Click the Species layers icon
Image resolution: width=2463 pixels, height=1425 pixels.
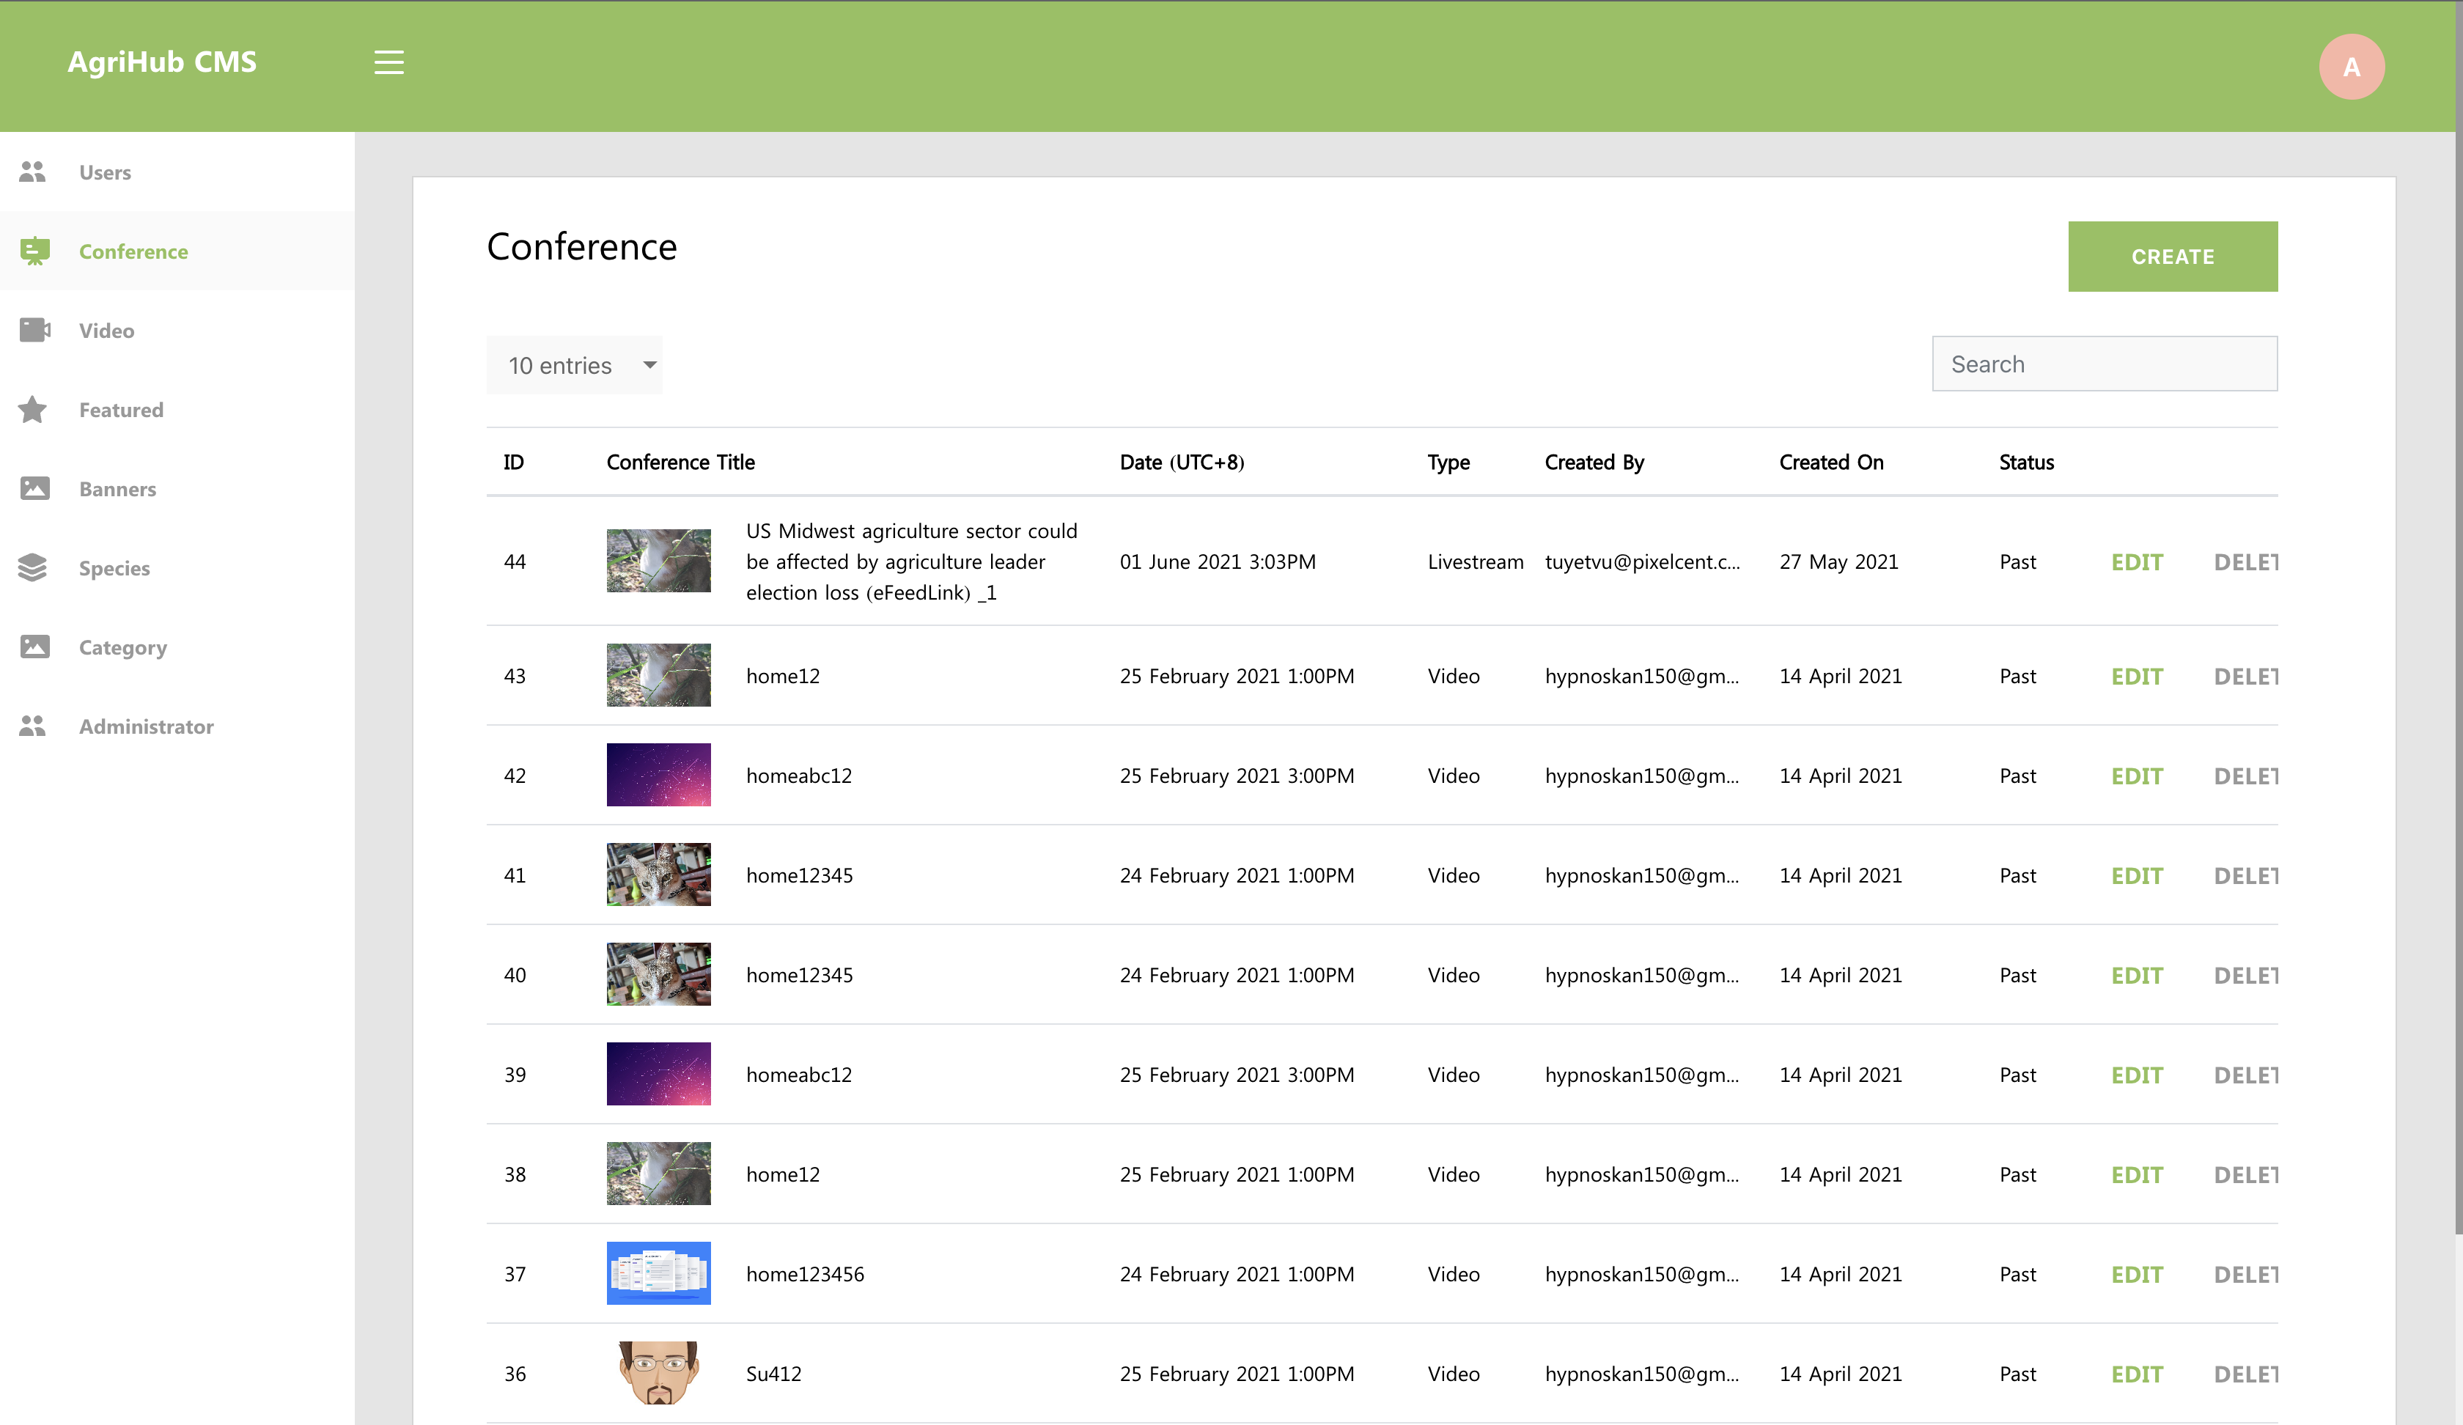32,568
